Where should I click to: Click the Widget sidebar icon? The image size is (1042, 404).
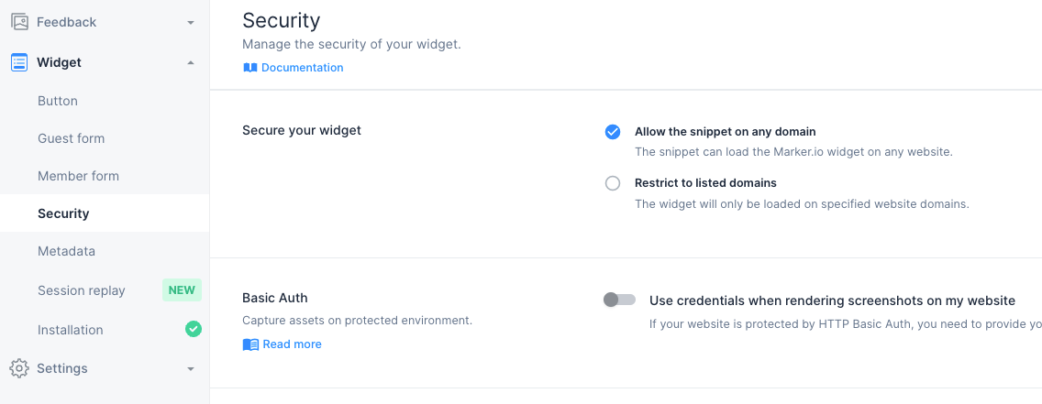tap(18, 62)
